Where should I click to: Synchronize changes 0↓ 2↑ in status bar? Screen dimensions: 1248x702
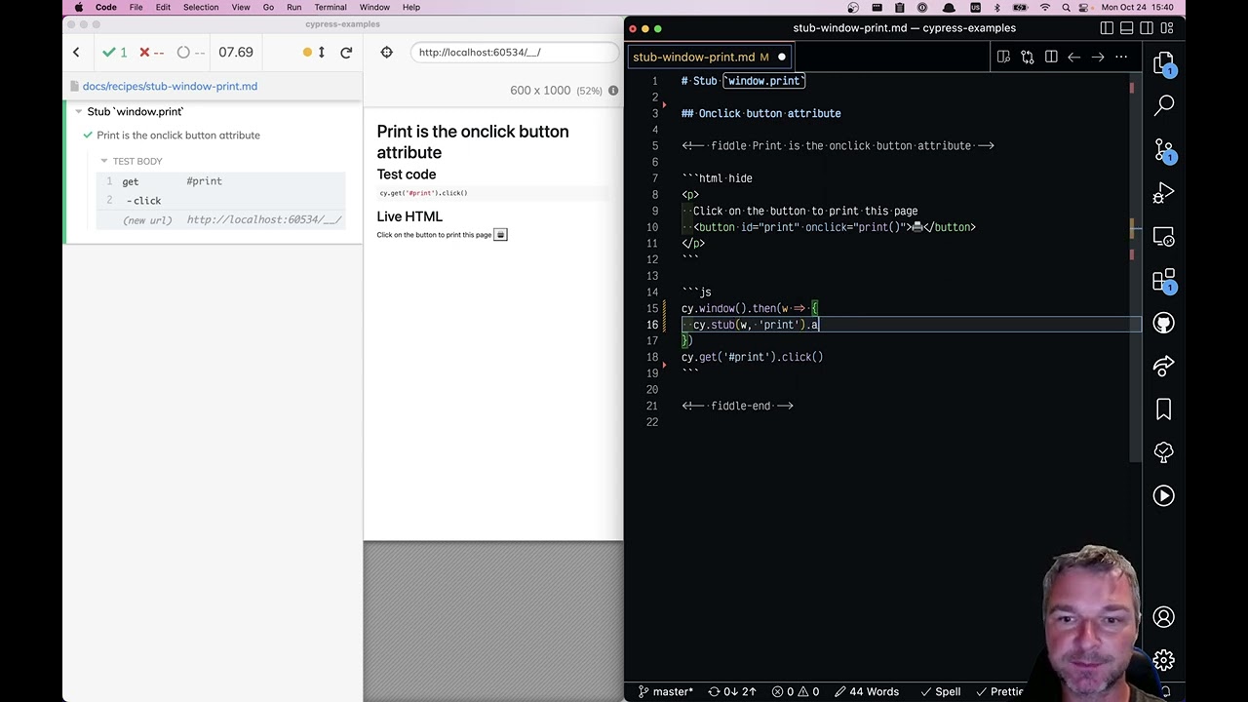click(732, 691)
